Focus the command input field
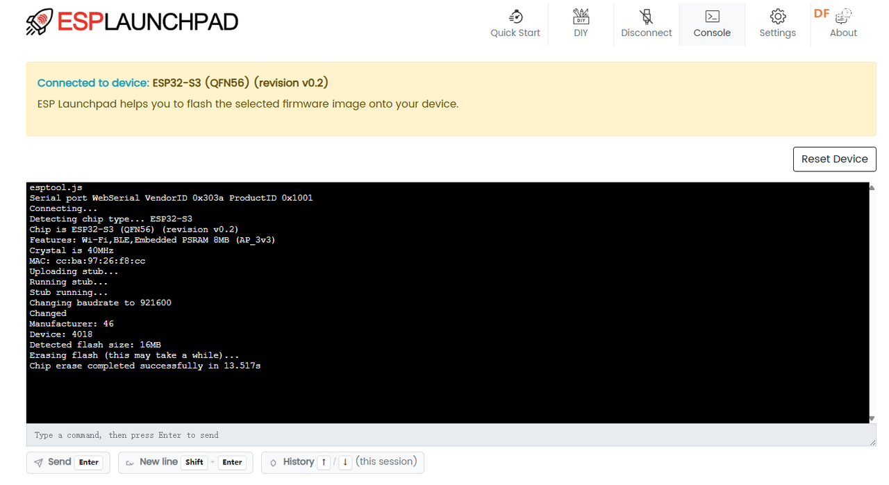 tap(444, 435)
